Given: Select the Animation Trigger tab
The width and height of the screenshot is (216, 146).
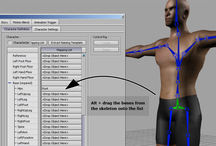Looking at the screenshot, I should [45, 22].
